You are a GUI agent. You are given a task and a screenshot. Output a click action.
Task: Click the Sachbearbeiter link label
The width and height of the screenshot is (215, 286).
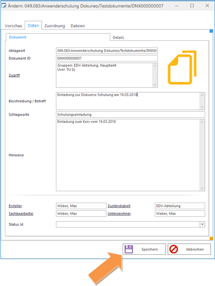click(x=21, y=214)
